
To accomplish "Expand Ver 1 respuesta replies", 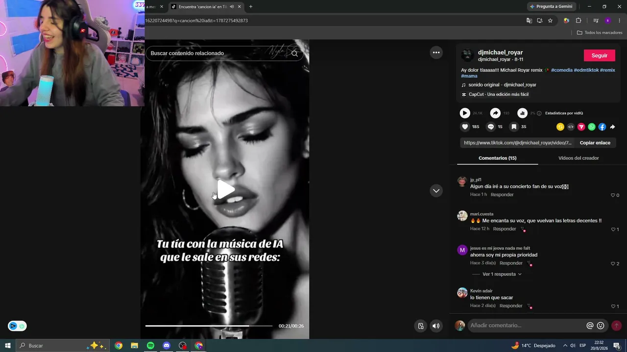I will click(502, 274).
